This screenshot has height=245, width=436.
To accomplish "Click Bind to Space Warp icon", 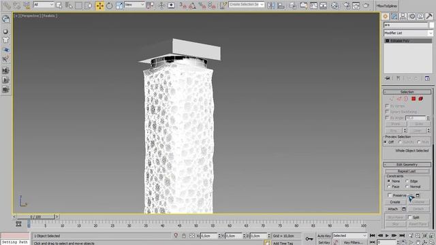I will 27,5.
